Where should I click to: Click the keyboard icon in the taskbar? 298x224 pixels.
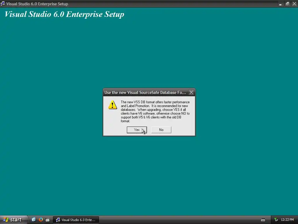coord(263,220)
